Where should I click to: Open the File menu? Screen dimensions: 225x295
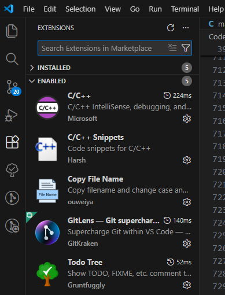[29, 9]
